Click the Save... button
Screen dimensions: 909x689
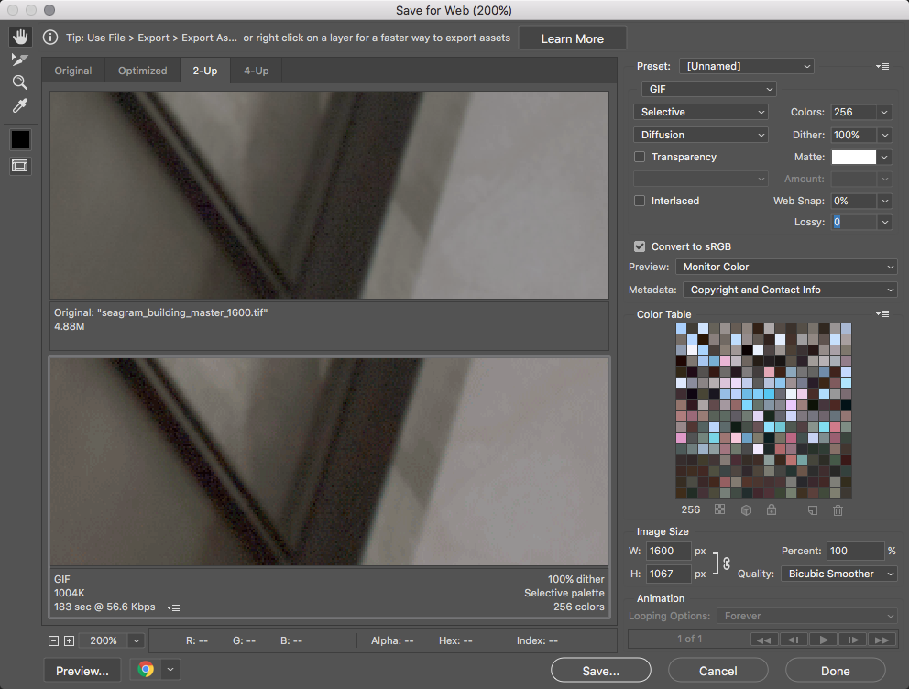click(600, 671)
